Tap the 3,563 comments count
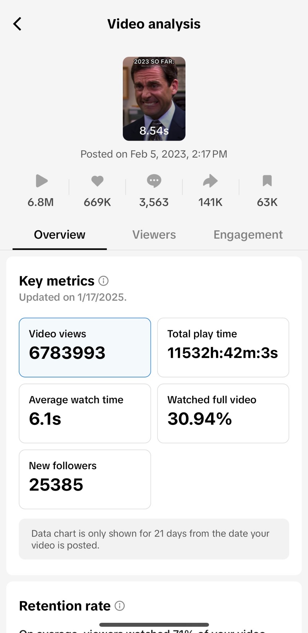Viewport: 308px width, 633px height. pos(154,202)
